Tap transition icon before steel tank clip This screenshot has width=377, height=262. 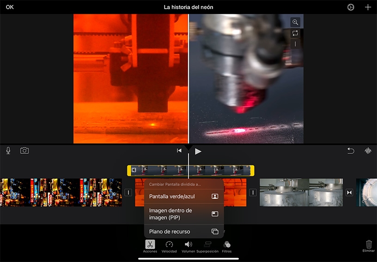pos(253,192)
